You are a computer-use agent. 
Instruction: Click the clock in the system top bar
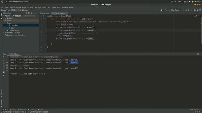tap(180, 1)
